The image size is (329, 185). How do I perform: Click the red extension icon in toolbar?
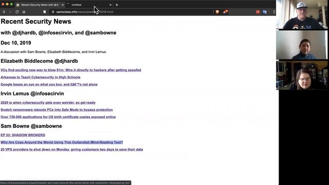click(258, 12)
